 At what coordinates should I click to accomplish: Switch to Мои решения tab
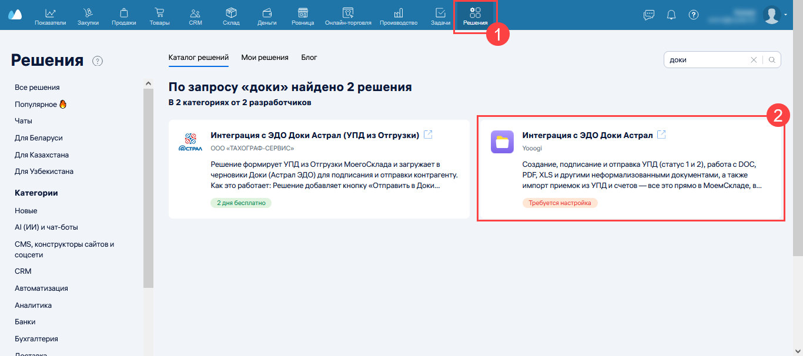click(x=265, y=58)
